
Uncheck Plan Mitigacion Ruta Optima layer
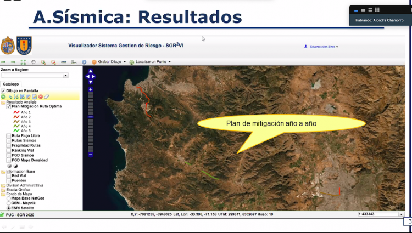pyautogui.click(x=9, y=107)
